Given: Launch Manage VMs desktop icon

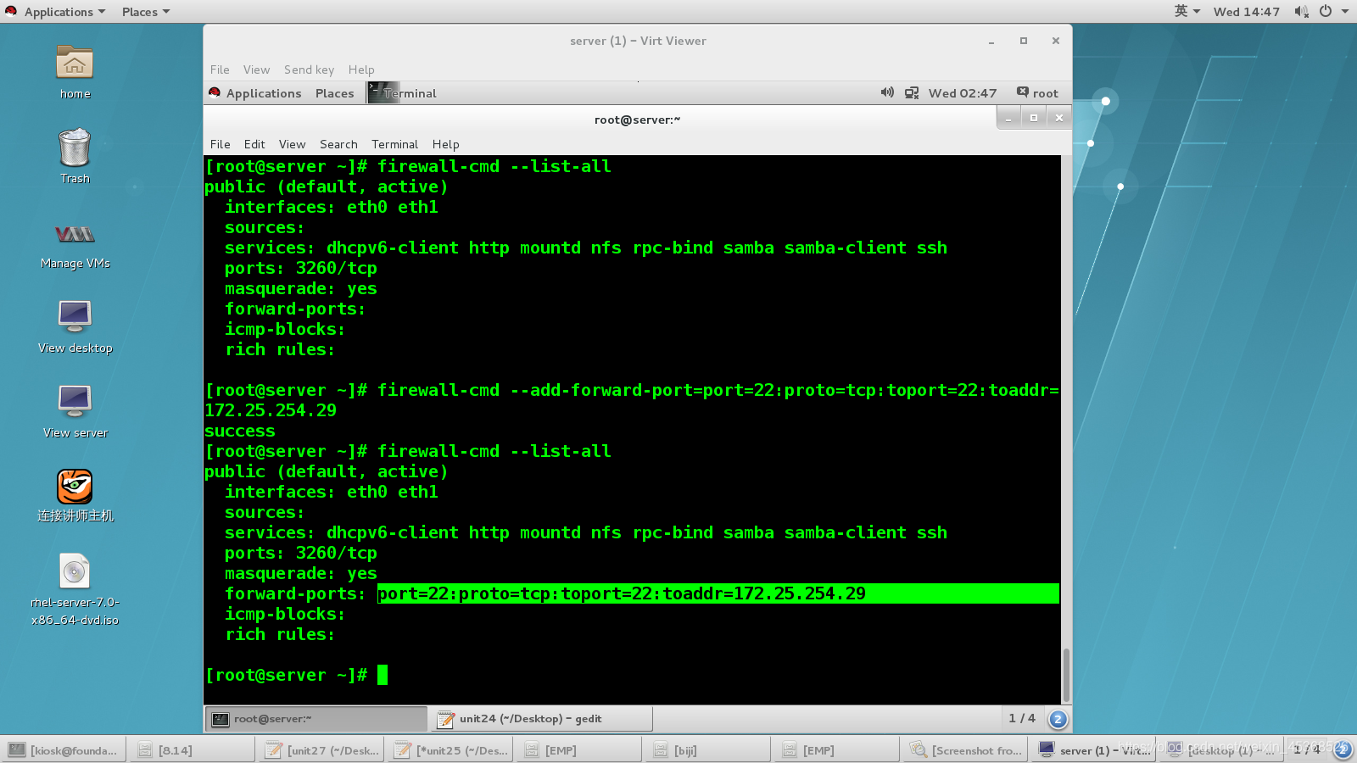Looking at the screenshot, I should pyautogui.click(x=75, y=234).
